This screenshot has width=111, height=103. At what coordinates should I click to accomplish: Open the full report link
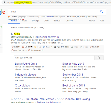pyautogui.click(x=49, y=17)
